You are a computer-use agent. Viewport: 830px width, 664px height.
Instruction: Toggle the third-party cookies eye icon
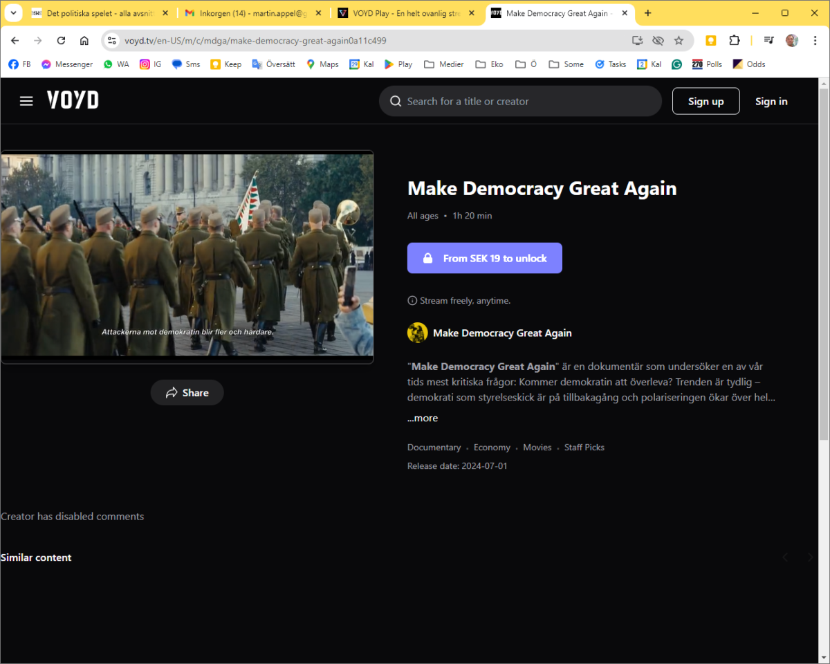658,41
